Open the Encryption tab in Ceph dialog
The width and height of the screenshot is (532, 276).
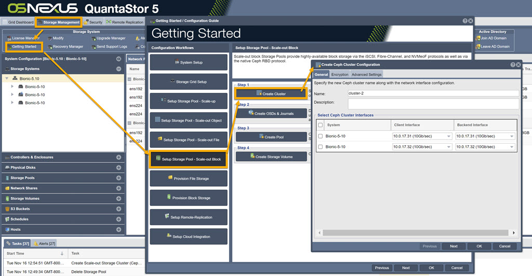coord(340,75)
